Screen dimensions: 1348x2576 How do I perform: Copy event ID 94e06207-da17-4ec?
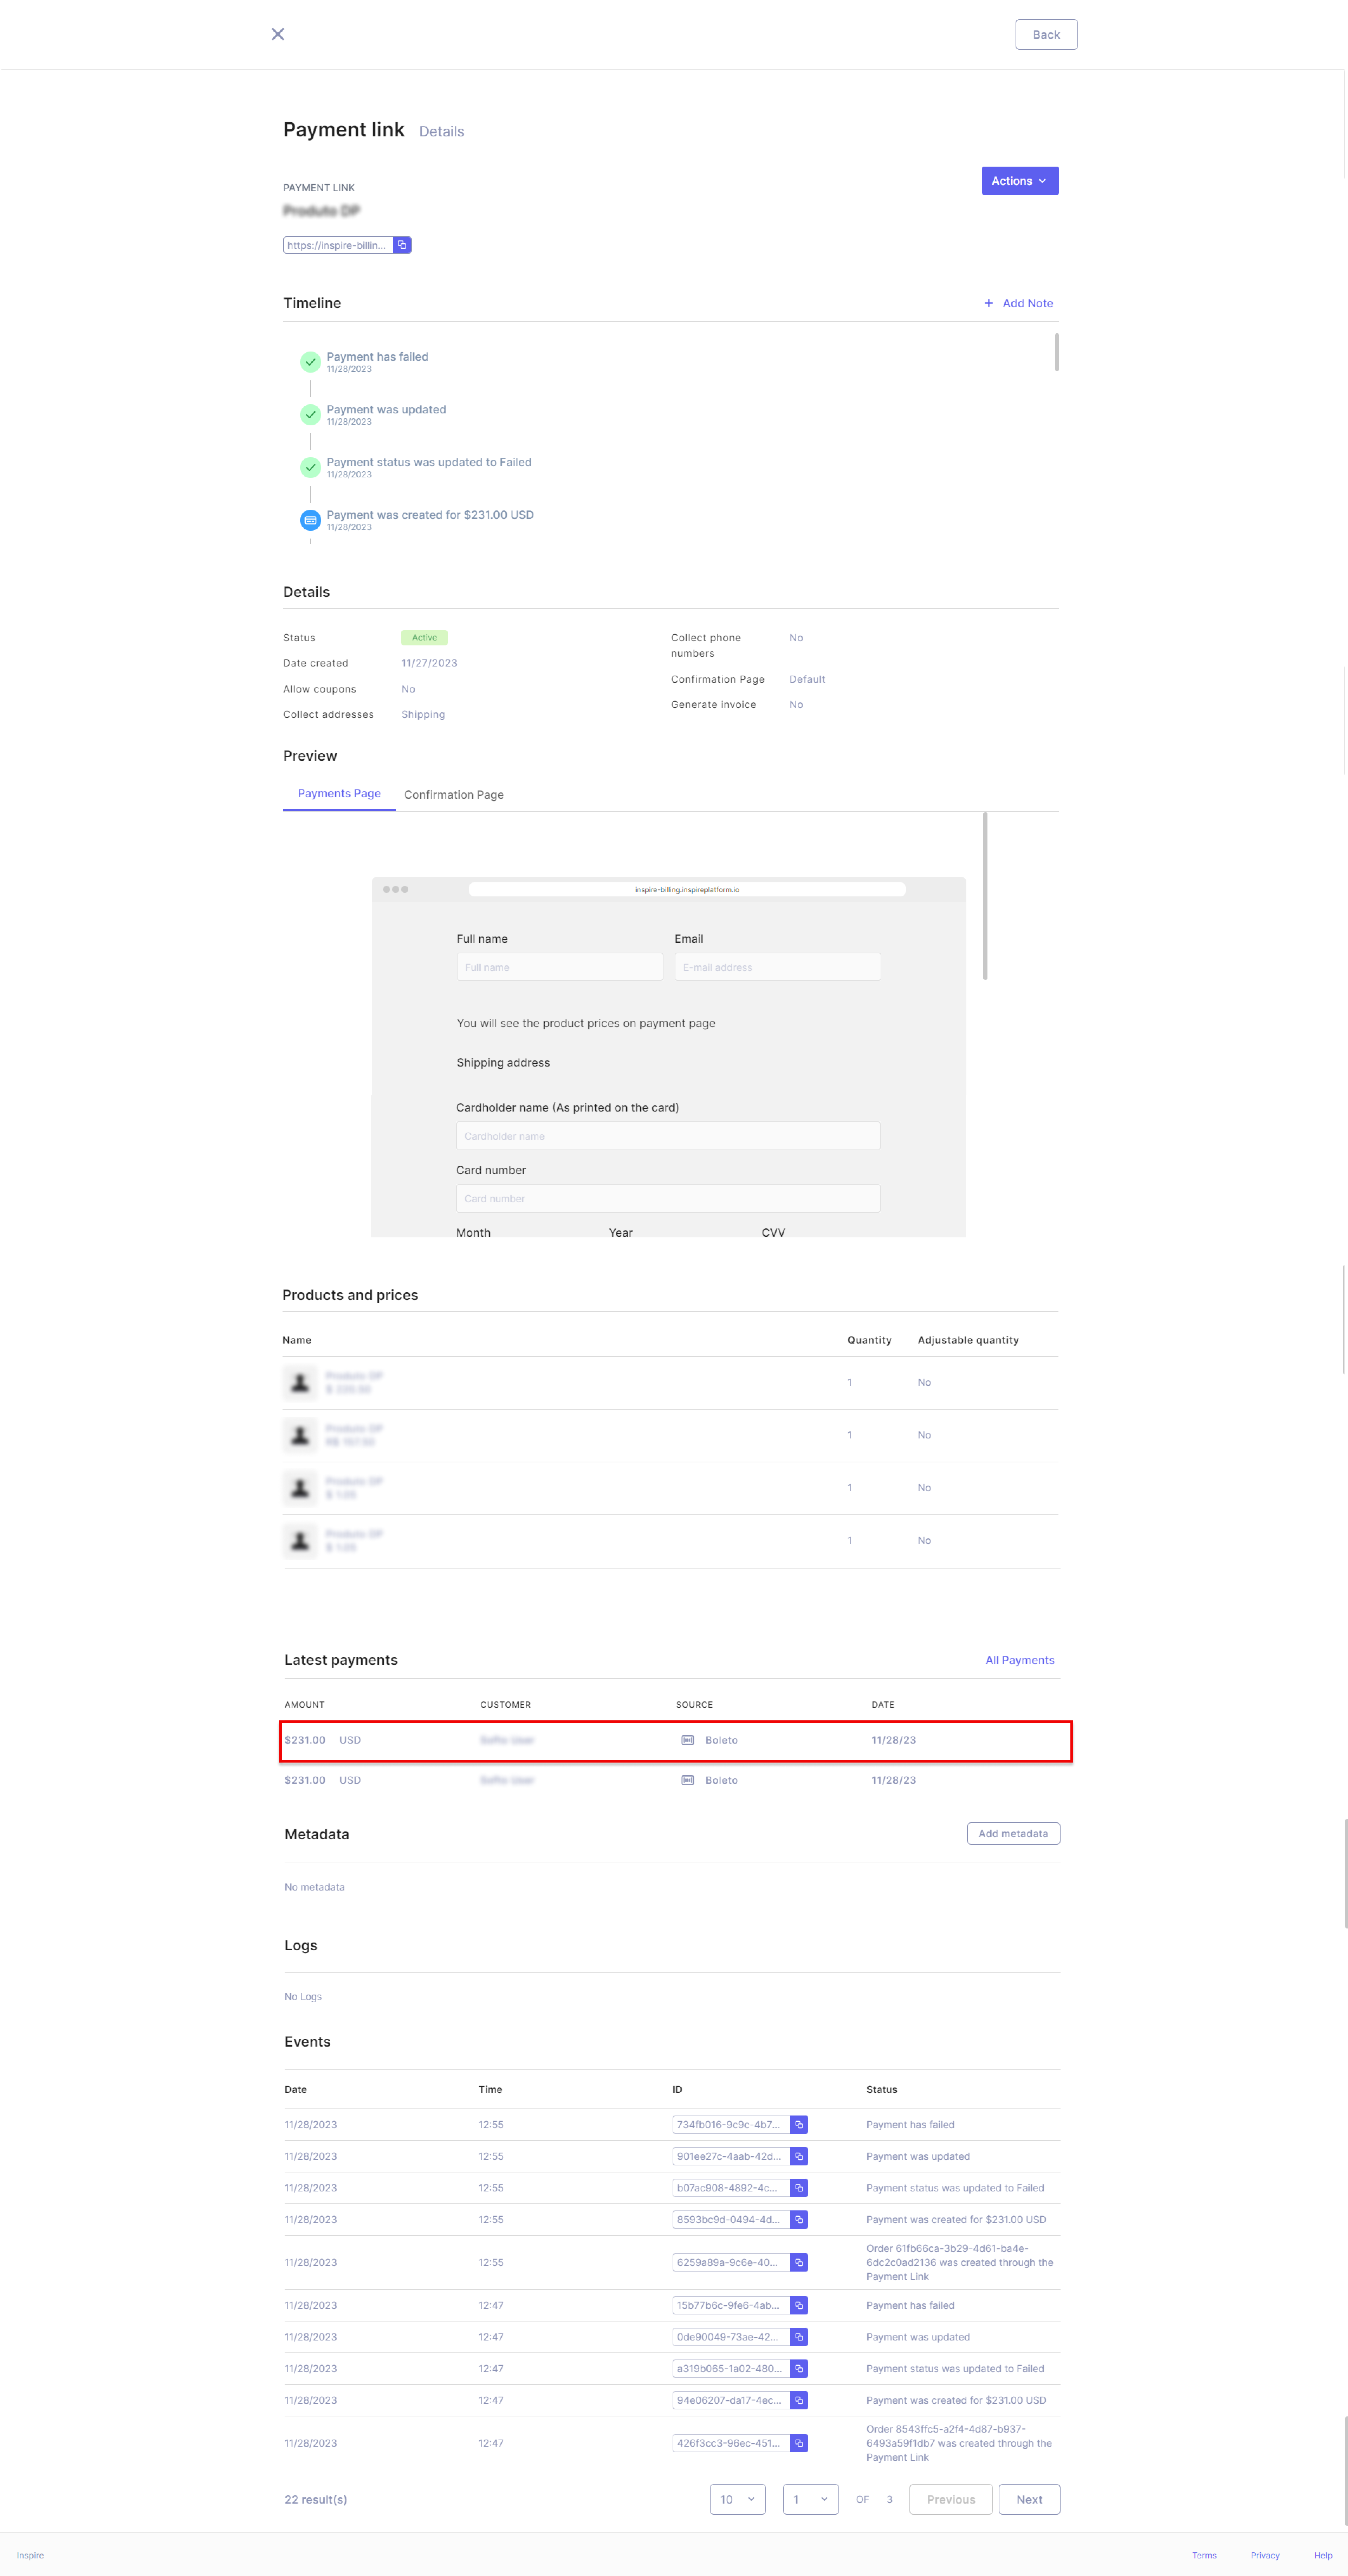point(799,2400)
